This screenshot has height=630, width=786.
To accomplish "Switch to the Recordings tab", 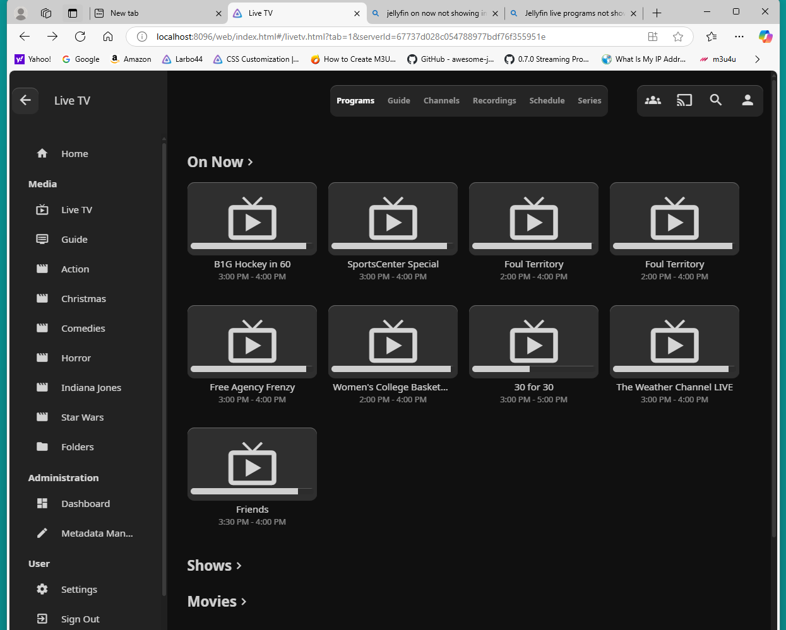I will pyautogui.click(x=494, y=101).
